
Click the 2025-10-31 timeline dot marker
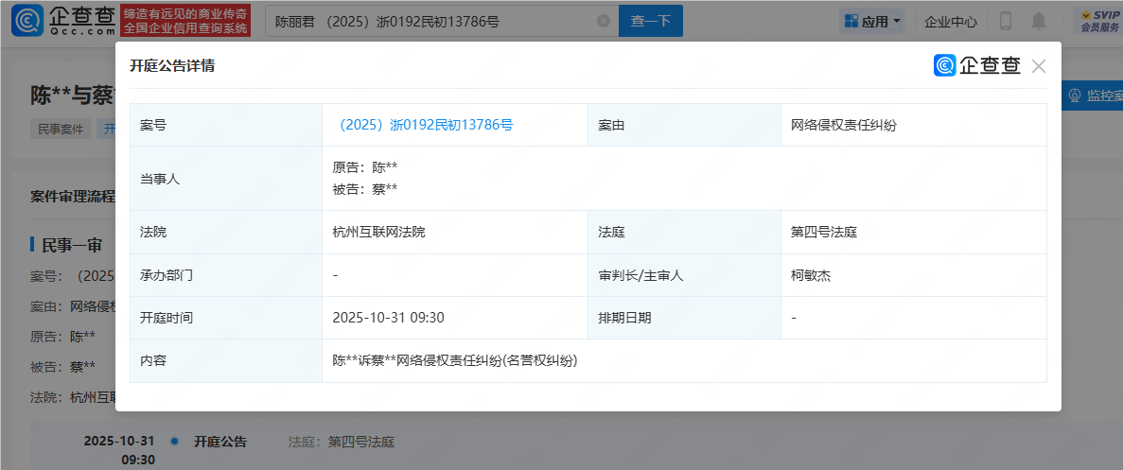tap(174, 442)
